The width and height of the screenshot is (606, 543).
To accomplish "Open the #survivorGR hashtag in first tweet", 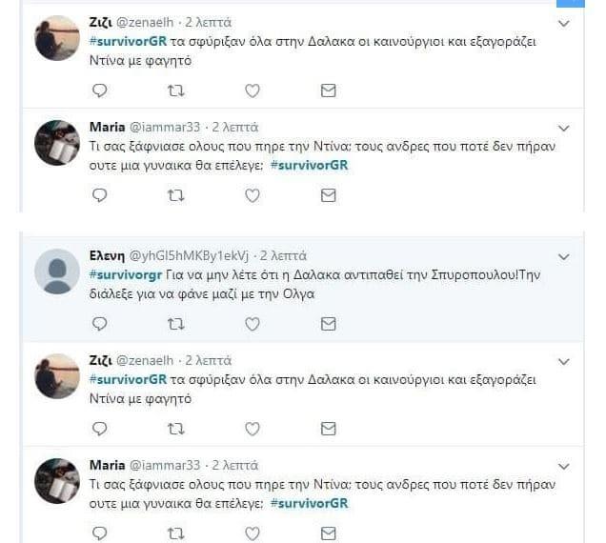I will point(128,41).
